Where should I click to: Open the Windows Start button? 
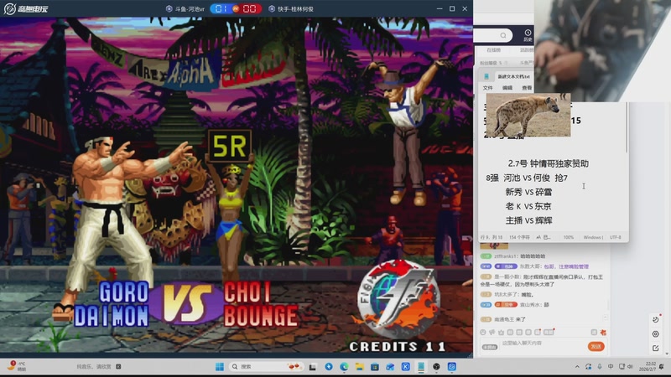220,367
